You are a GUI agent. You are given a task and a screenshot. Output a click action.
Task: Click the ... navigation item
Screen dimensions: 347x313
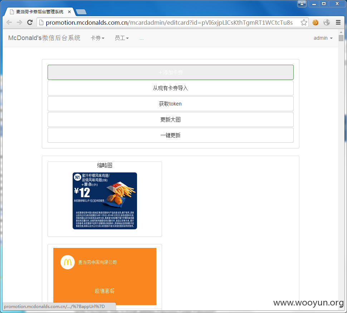[142, 39]
